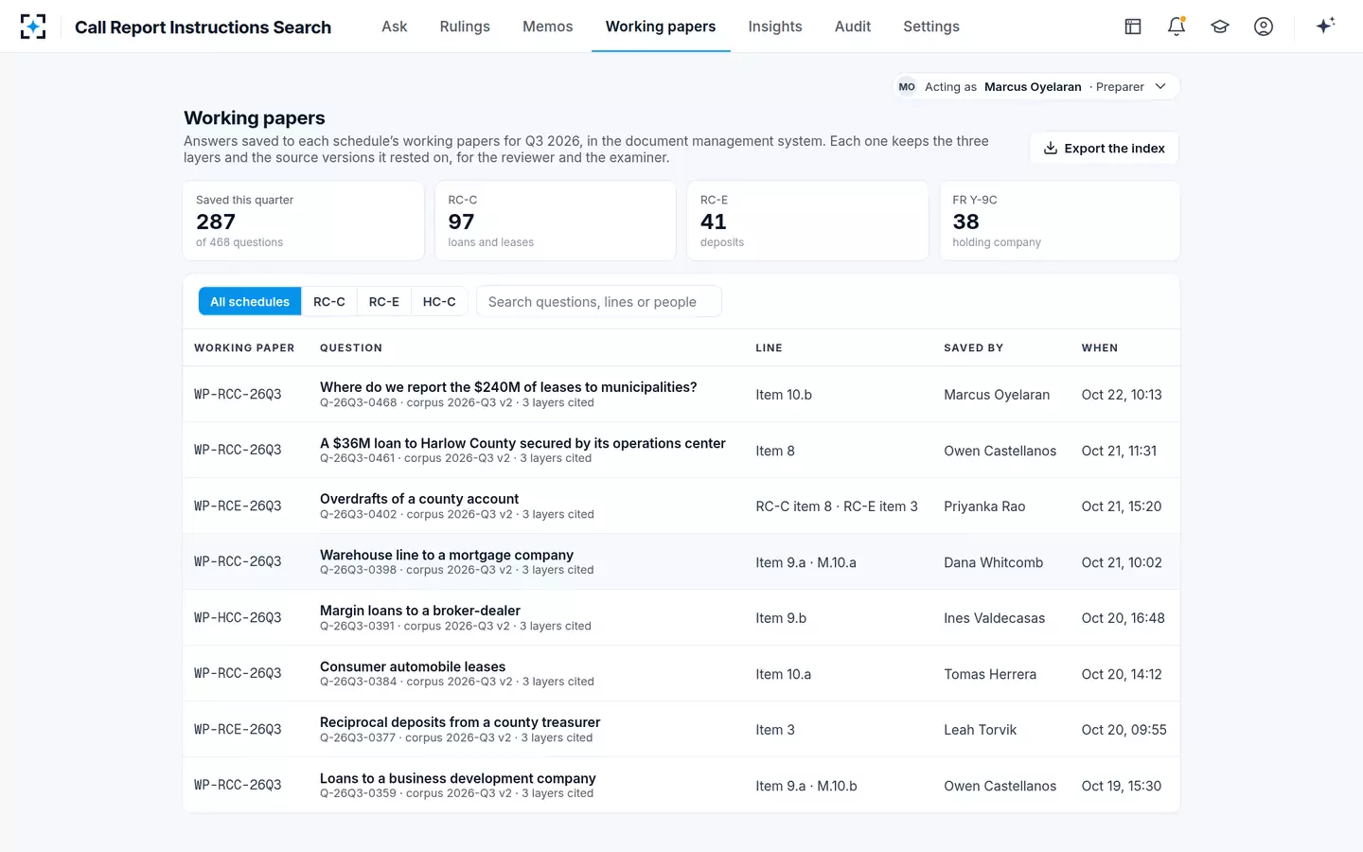Open "Loans to a business development company"
This screenshot has width=1363, height=852.
tap(458, 778)
